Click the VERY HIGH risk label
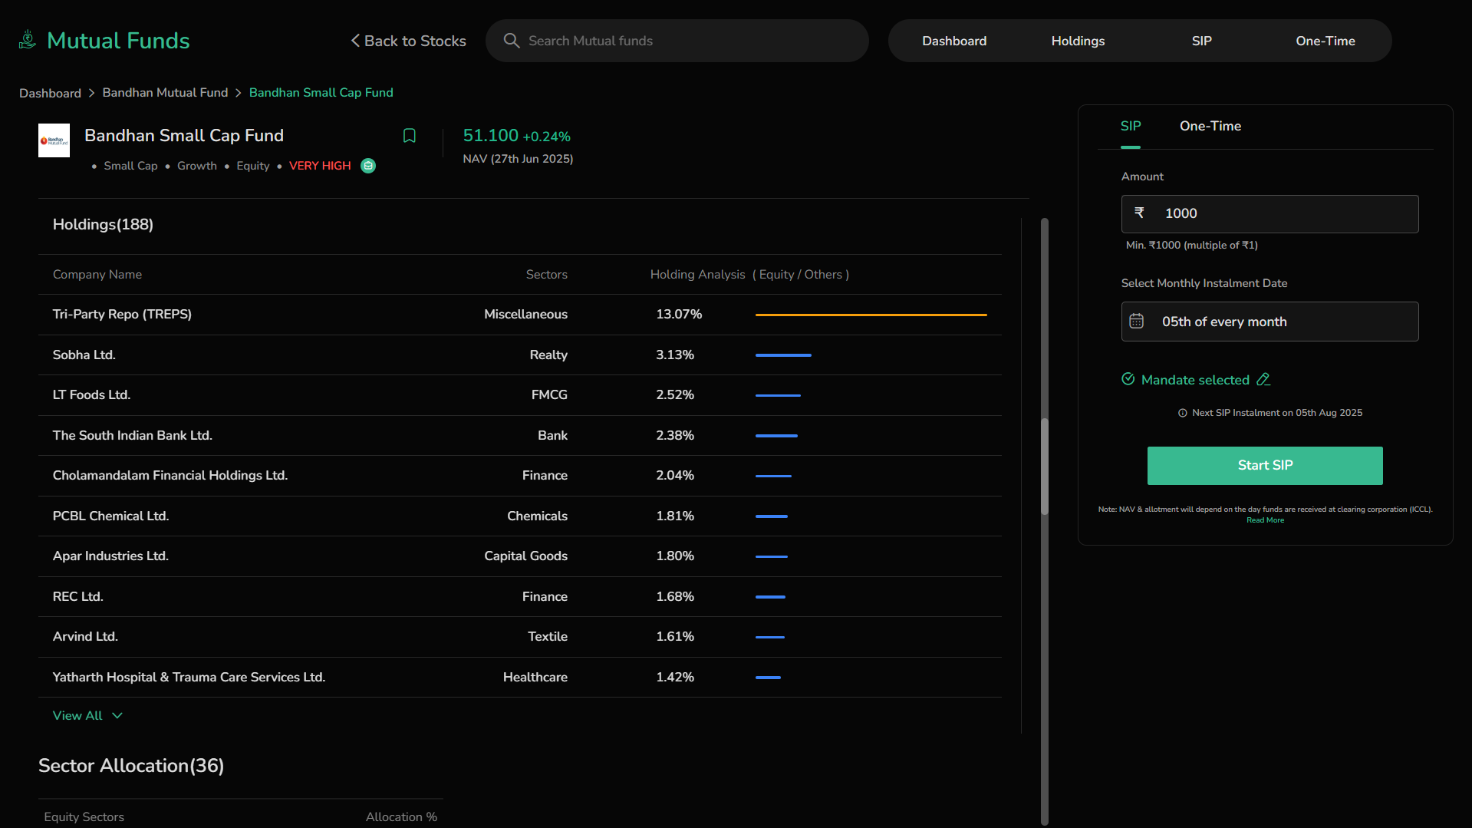The height and width of the screenshot is (828, 1472). click(320, 166)
